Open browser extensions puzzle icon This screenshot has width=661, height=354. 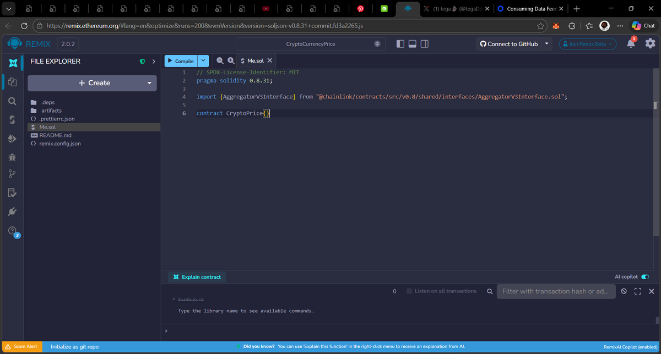click(572, 26)
